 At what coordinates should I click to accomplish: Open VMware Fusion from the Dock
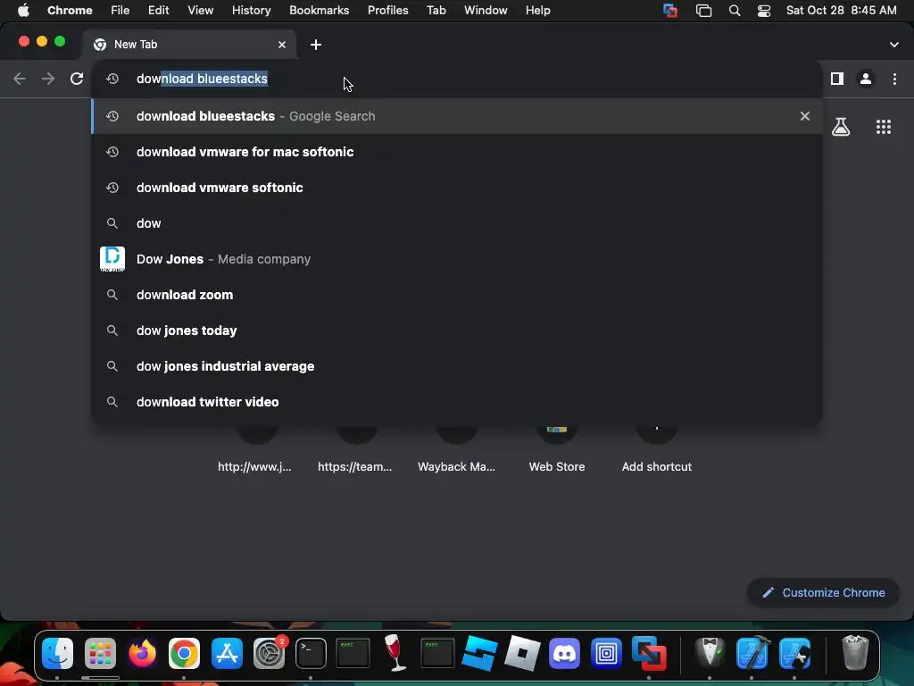(649, 653)
